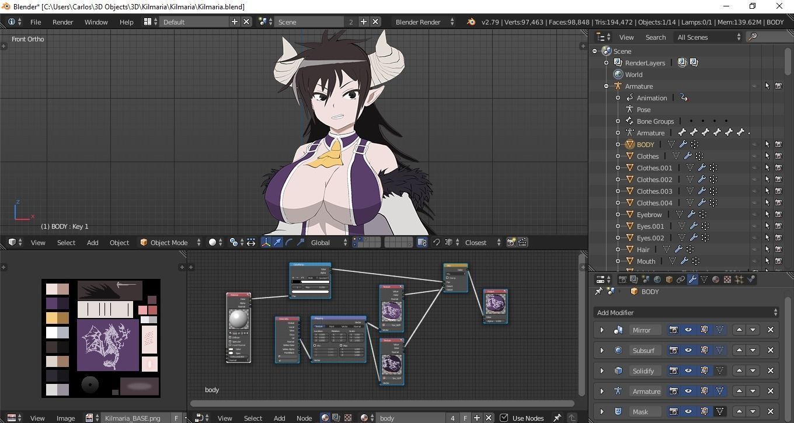Click the Kilmaria_BASE.png image name field
794x423 pixels.
135,418
